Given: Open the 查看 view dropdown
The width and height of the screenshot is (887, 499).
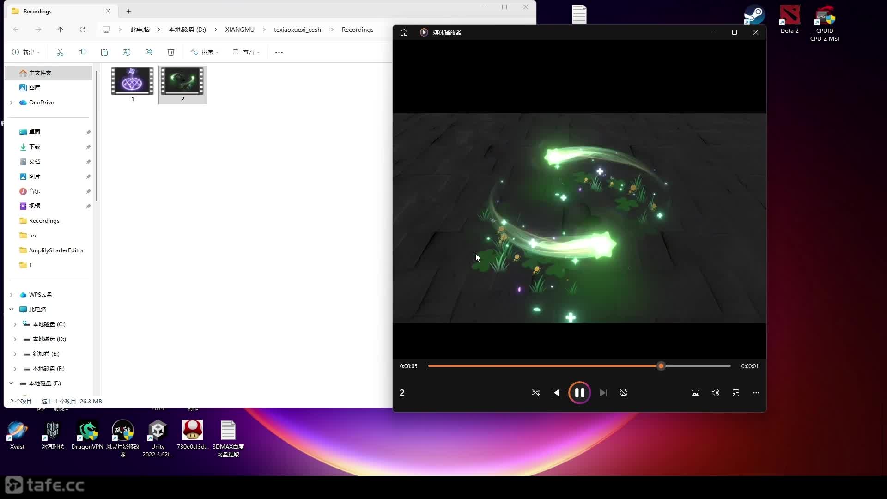Looking at the screenshot, I should (246, 52).
